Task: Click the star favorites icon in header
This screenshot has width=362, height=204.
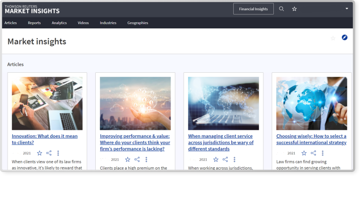Action: [x=295, y=9]
